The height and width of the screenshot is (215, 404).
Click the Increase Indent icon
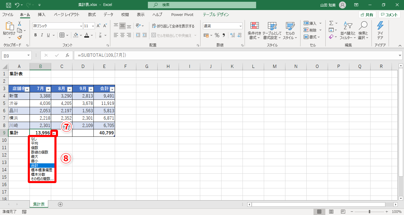tap(144, 35)
